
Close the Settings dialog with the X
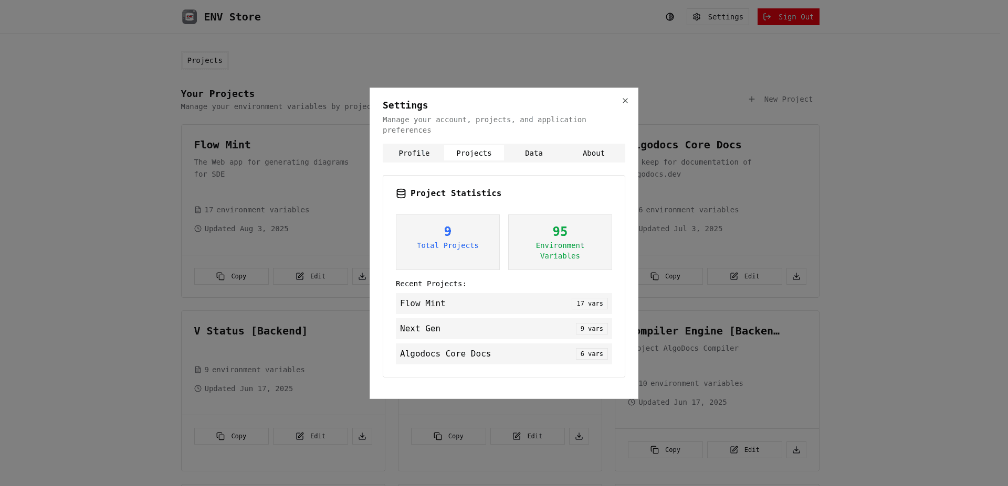(625, 101)
